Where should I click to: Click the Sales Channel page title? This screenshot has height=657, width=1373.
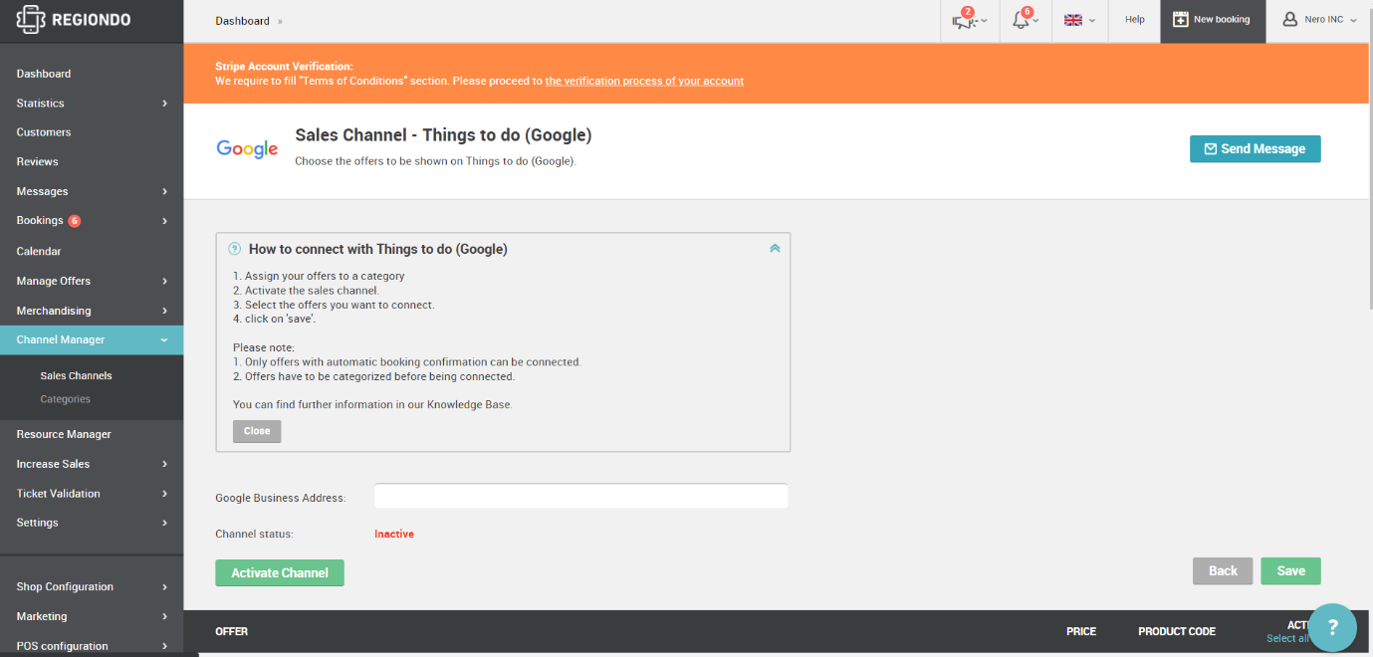click(443, 134)
